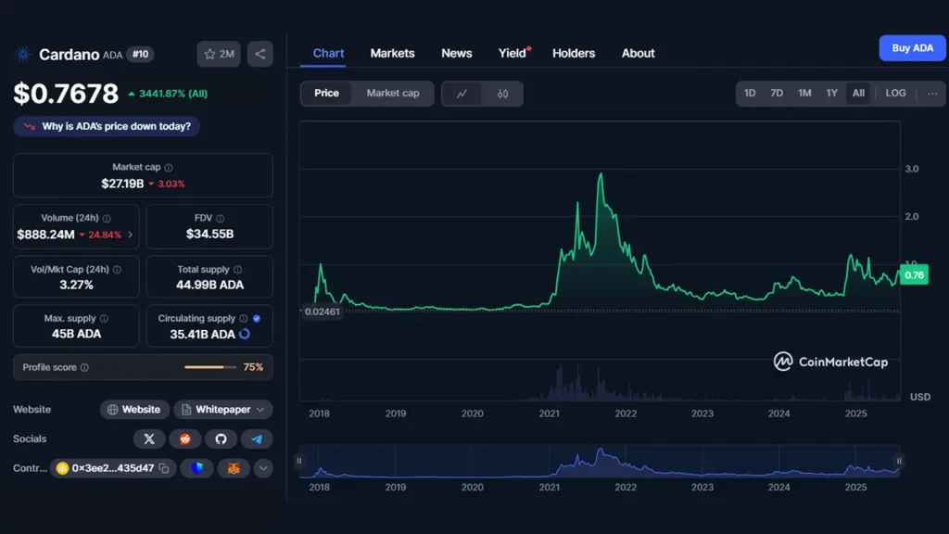Switch to the Chart tab
The image size is (949, 534).
tap(329, 53)
